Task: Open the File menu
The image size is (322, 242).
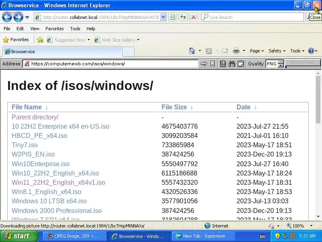Action: (7, 29)
